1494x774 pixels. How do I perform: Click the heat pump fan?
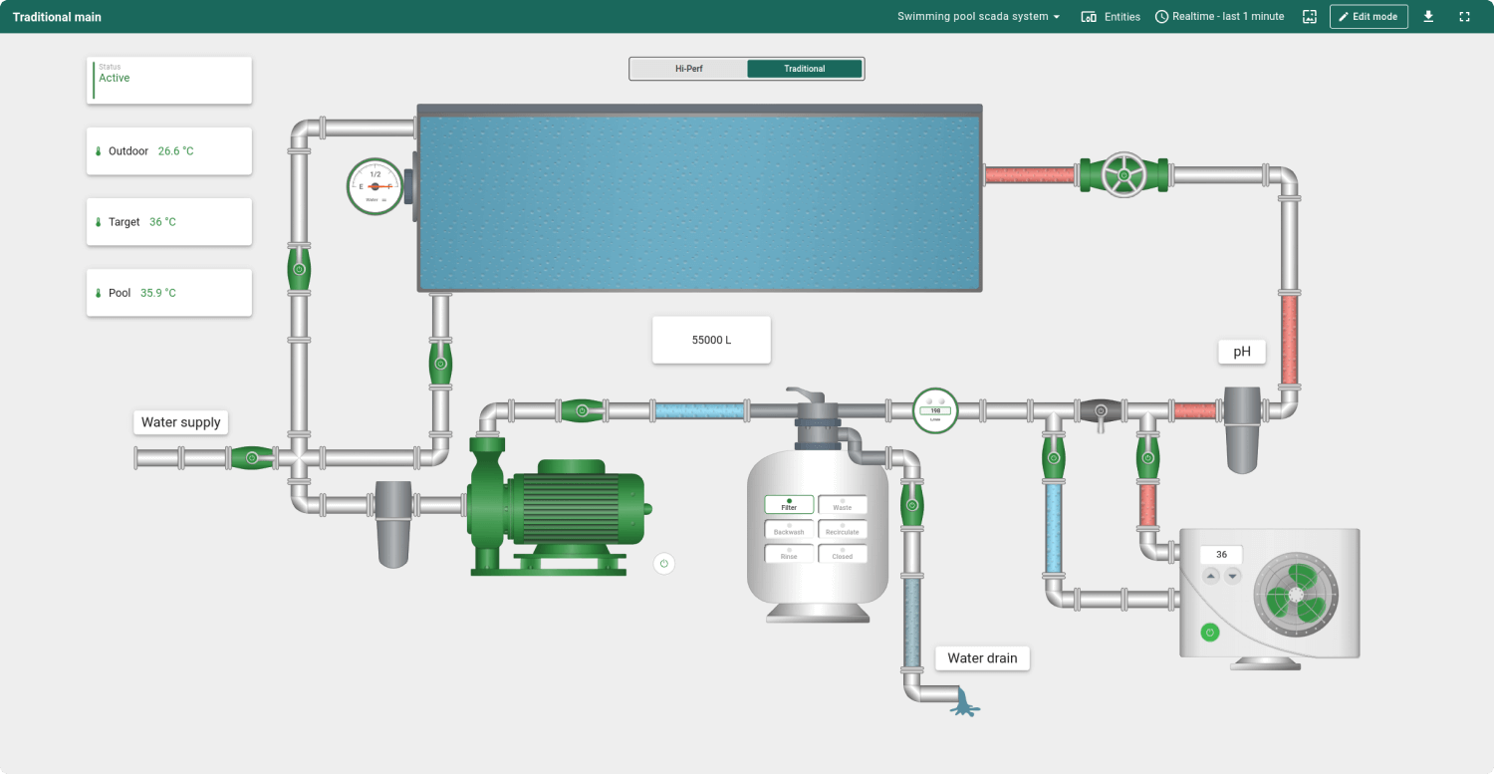click(1296, 593)
